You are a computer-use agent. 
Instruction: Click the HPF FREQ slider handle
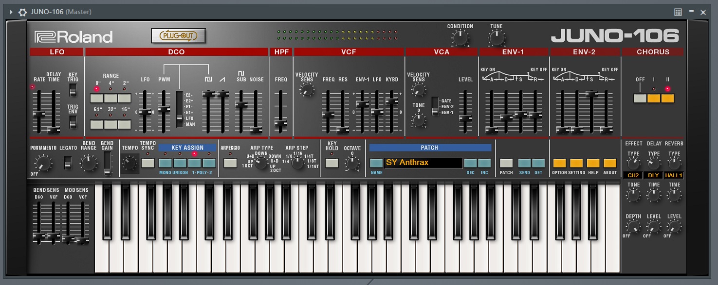pyautogui.click(x=280, y=123)
